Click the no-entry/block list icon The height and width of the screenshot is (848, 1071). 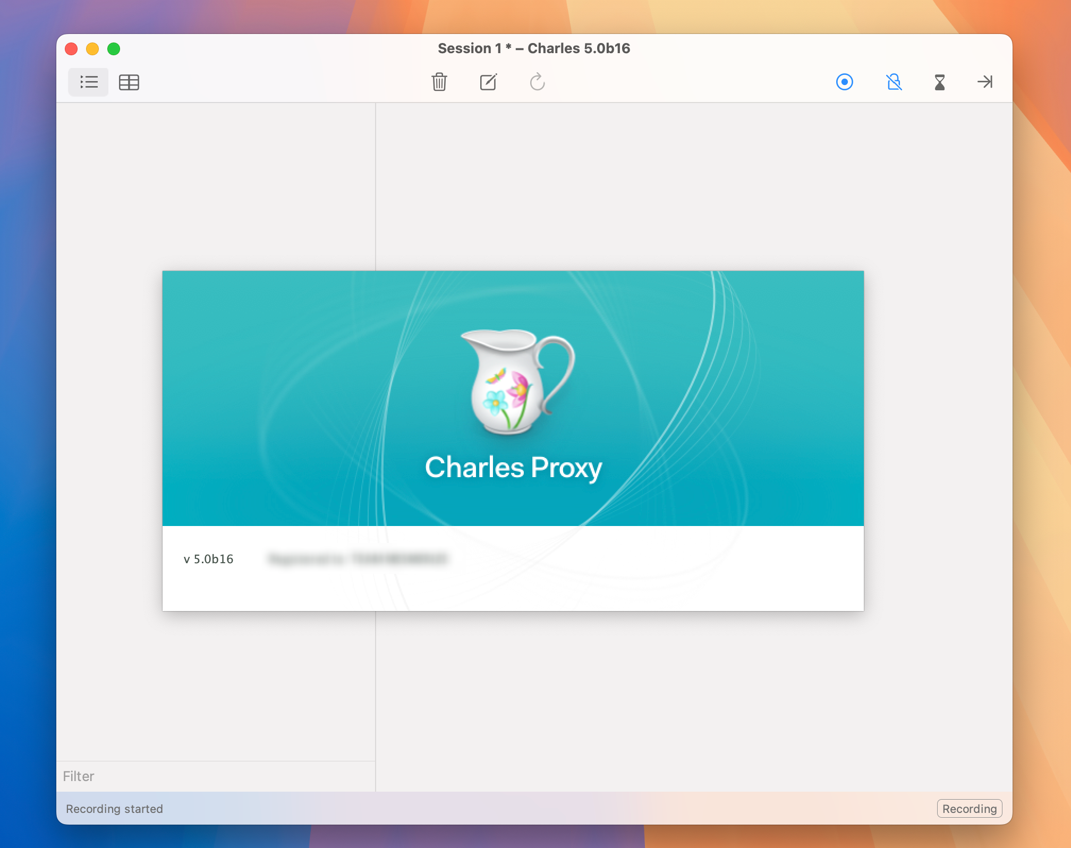pyautogui.click(x=893, y=83)
